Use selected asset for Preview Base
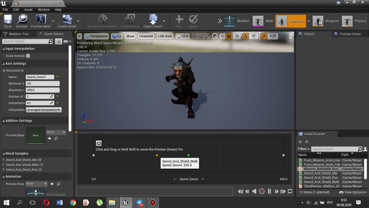The height and width of the screenshot is (208, 369). coord(50,139)
